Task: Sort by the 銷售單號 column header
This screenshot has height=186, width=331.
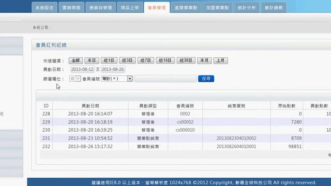Action: (x=236, y=106)
